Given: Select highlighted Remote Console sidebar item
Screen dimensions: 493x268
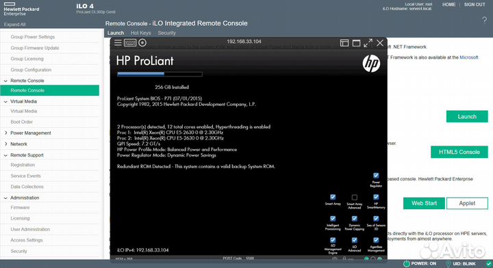Looking at the screenshot, I should pos(50,90).
